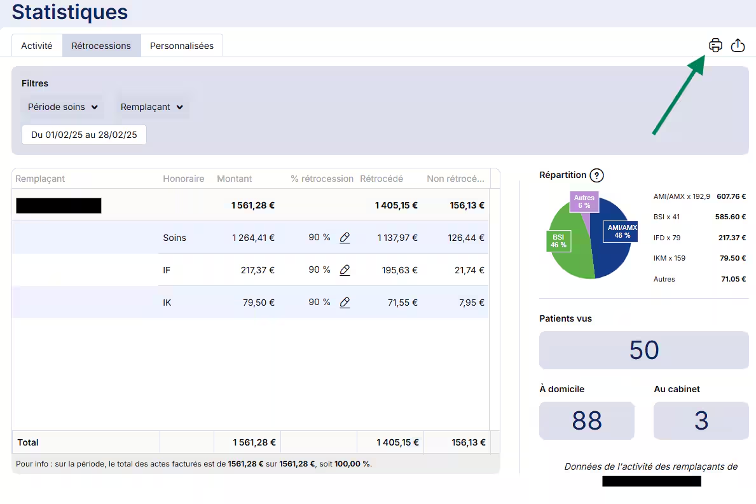Open the Personnalisées tab
The image size is (756, 504).
click(182, 46)
